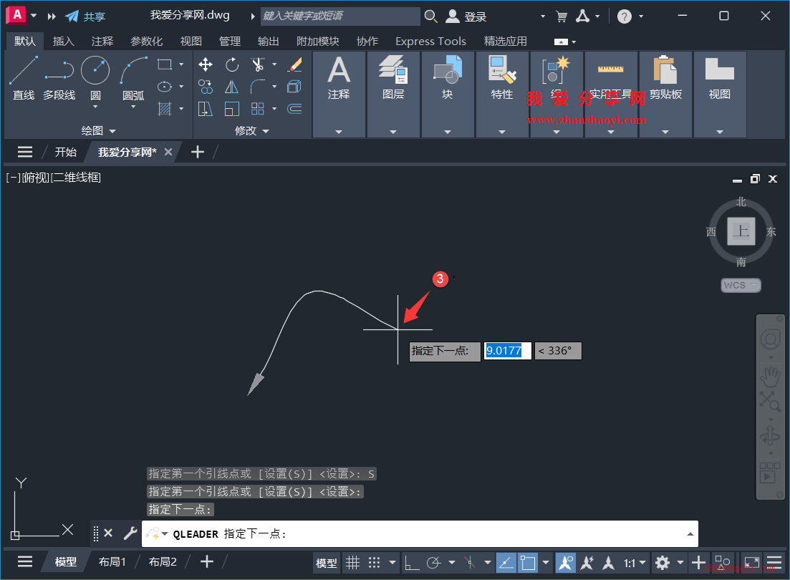Switch to the 注释 Annotate ribbon tab
790x580 pixels.
point(102,42)
